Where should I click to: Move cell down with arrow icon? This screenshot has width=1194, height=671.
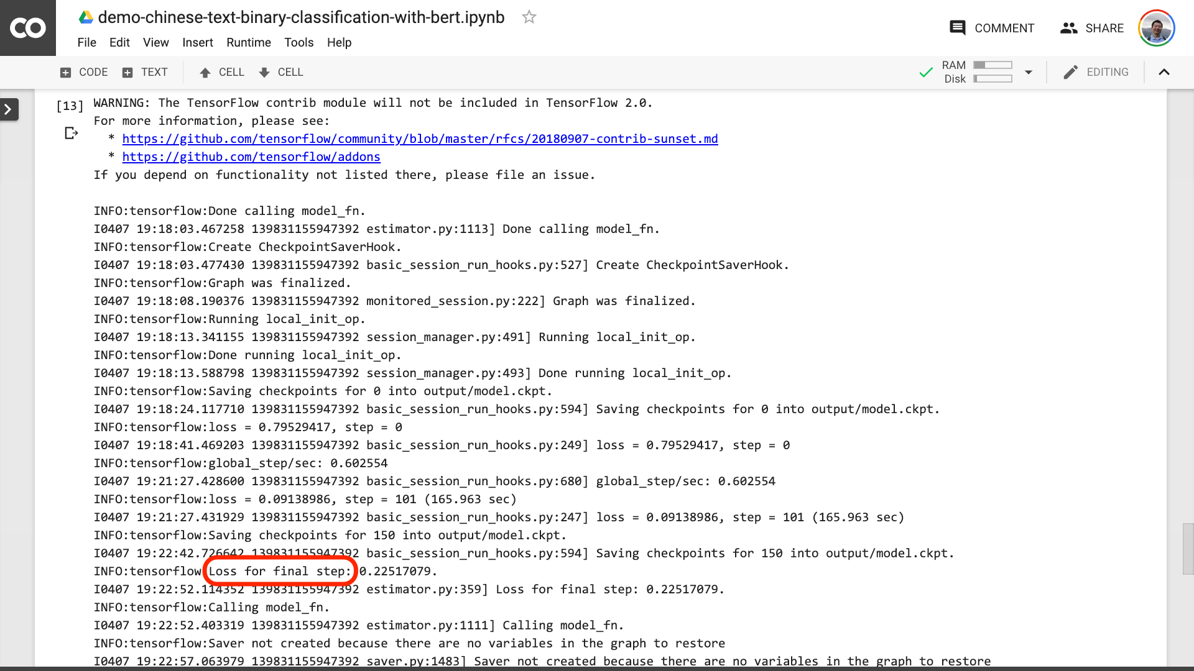coord(264,73)
